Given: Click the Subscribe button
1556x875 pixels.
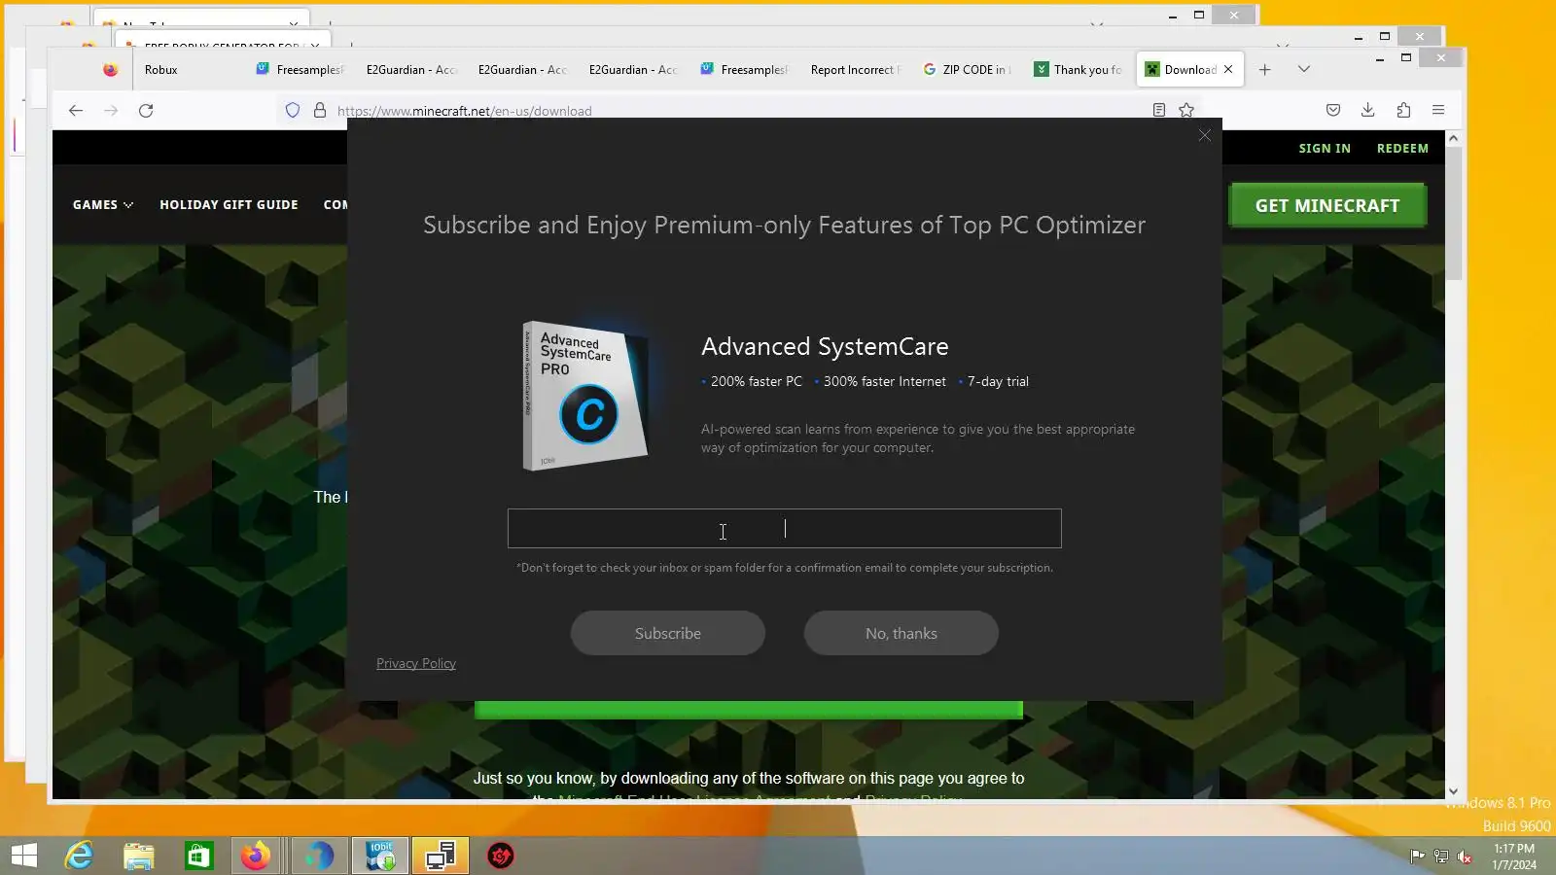Looking at the screenshot, I should point(667,633).
